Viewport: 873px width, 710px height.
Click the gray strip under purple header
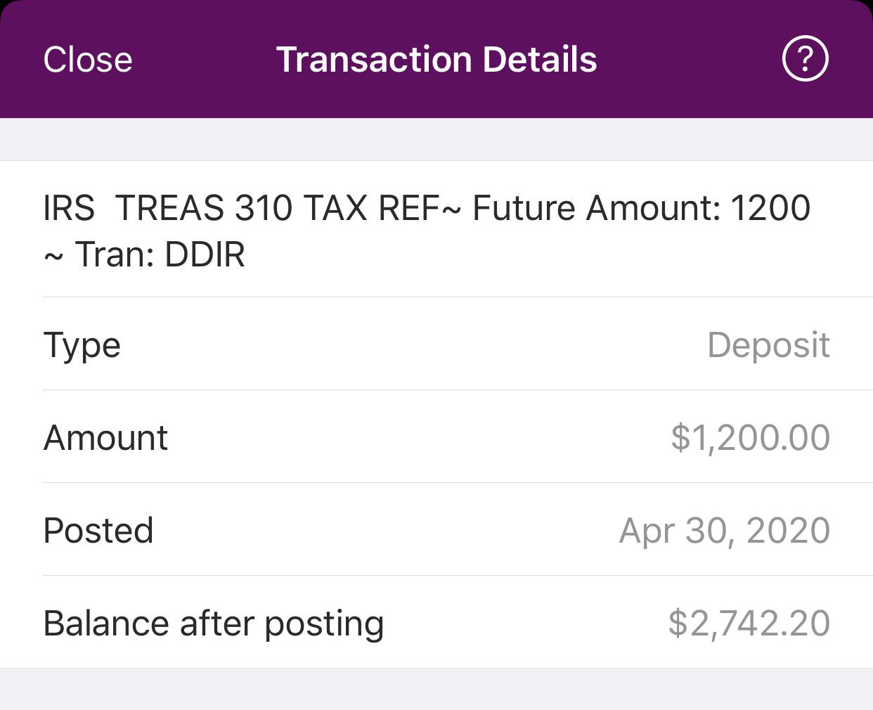(436, 139)
